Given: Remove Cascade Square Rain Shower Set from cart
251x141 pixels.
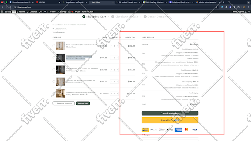Looking at the screenshot, I should pos(54,58).
